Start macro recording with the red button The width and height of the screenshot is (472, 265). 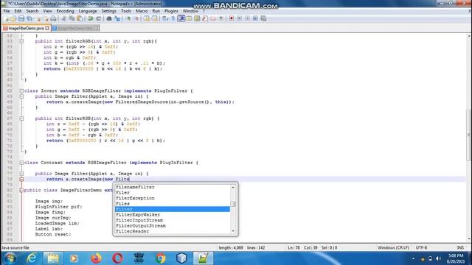point(231,18)
